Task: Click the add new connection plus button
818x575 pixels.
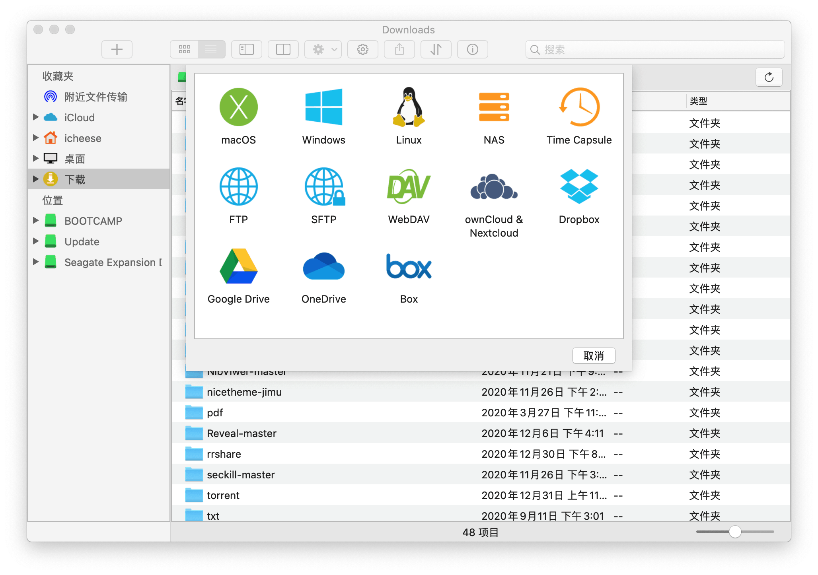Action: 117,49
